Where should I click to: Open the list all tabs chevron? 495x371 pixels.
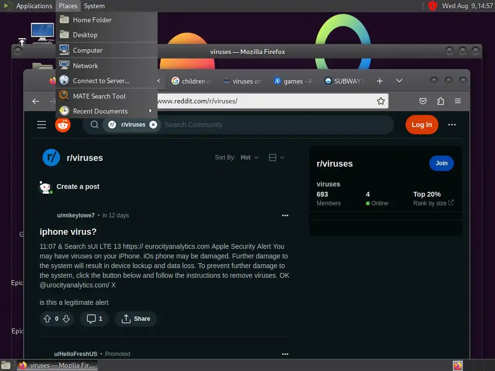click(399, 81)
